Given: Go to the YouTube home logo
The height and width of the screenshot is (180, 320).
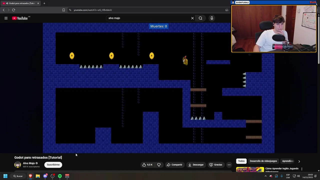Looking at the screenshot, I should click(x=20, y=18).
